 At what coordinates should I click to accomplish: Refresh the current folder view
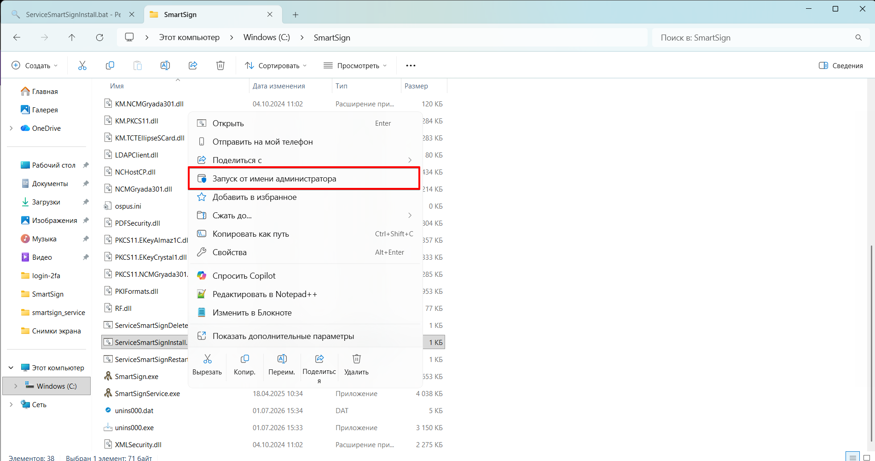tap(99, 37)
